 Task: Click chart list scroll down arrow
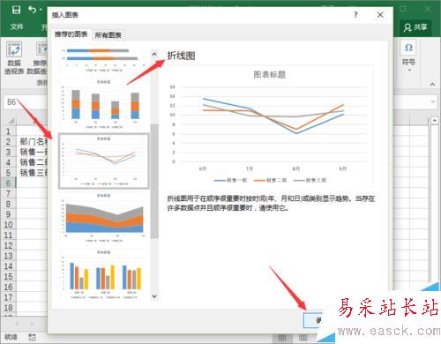(x=154, y=295)
